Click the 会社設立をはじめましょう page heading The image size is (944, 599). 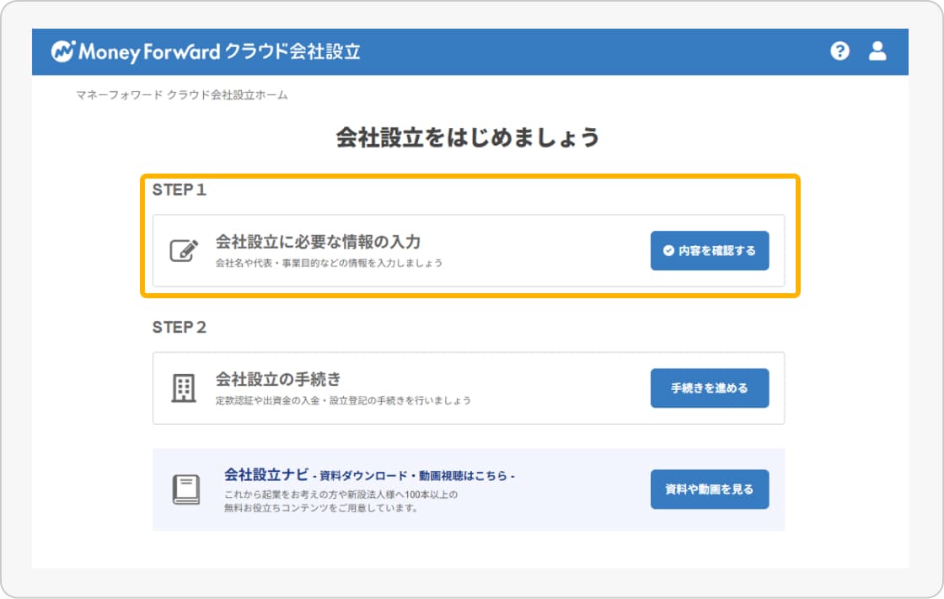click(x=468, y=137)
